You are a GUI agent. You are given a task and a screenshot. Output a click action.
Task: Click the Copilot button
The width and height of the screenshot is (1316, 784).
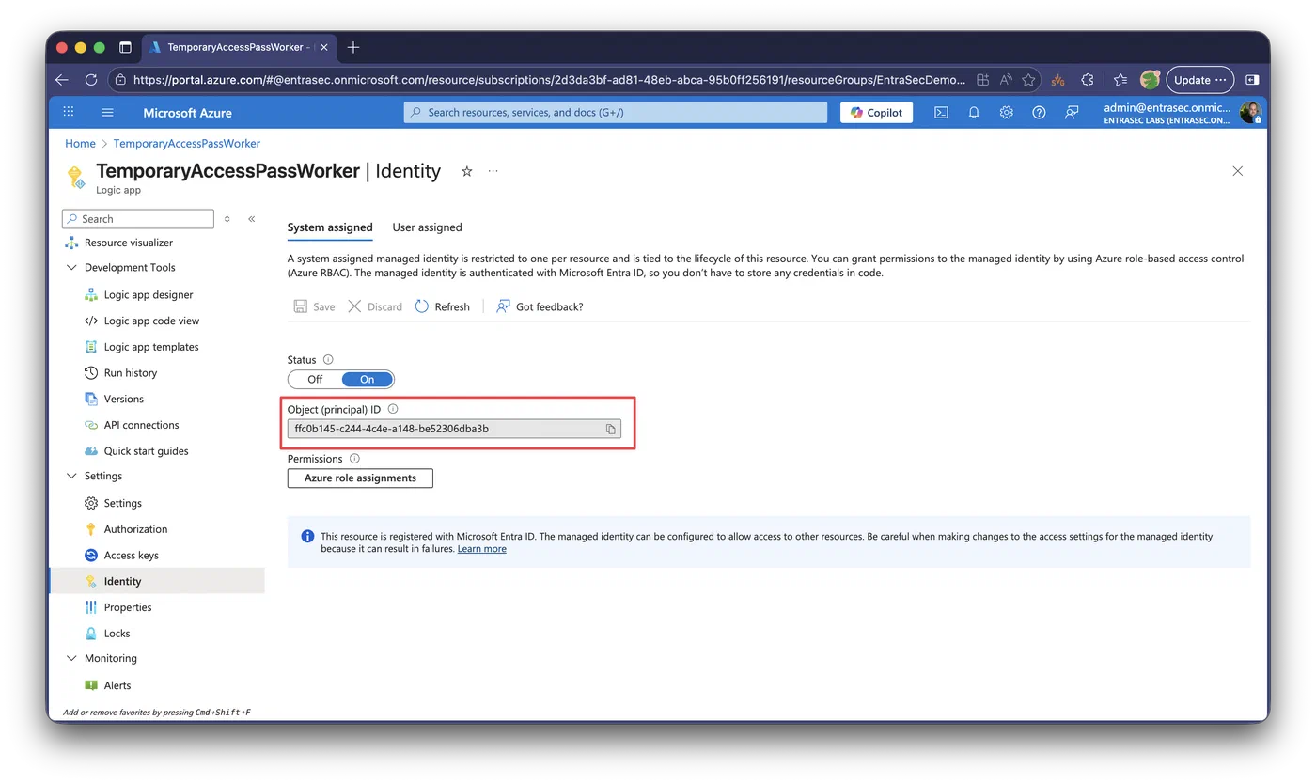(x=876, y=112)
